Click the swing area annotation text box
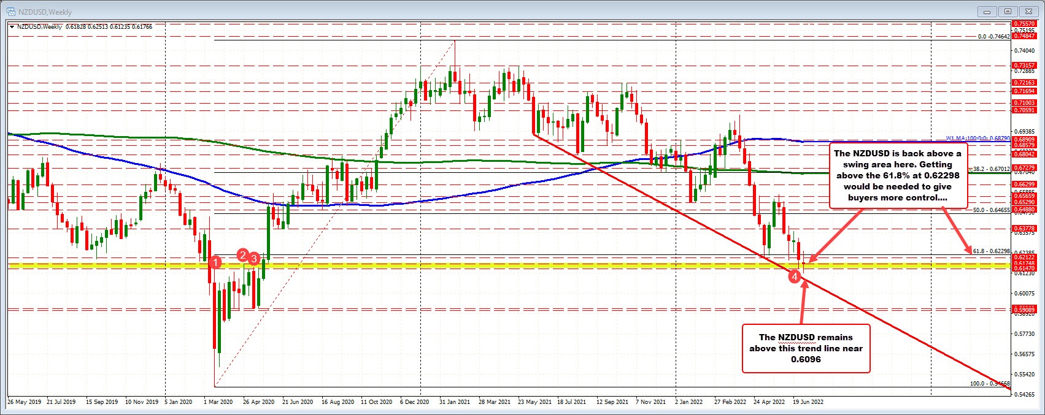Viewport: 1045px width, 415px height. pos(898,175)
